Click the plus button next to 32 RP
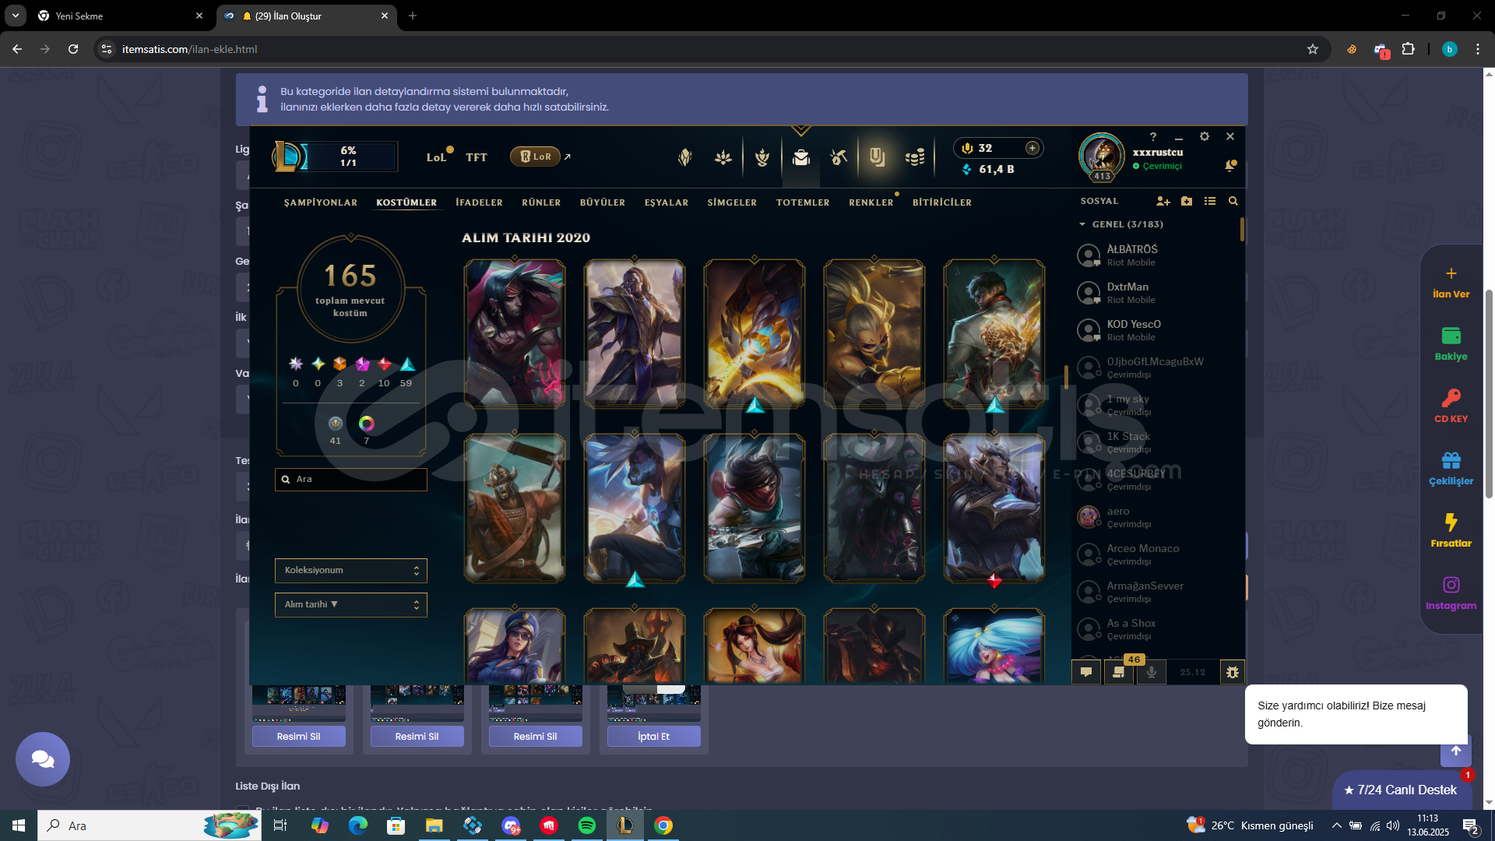This screenshot has width=1495, height=841. pos(1032,148)
